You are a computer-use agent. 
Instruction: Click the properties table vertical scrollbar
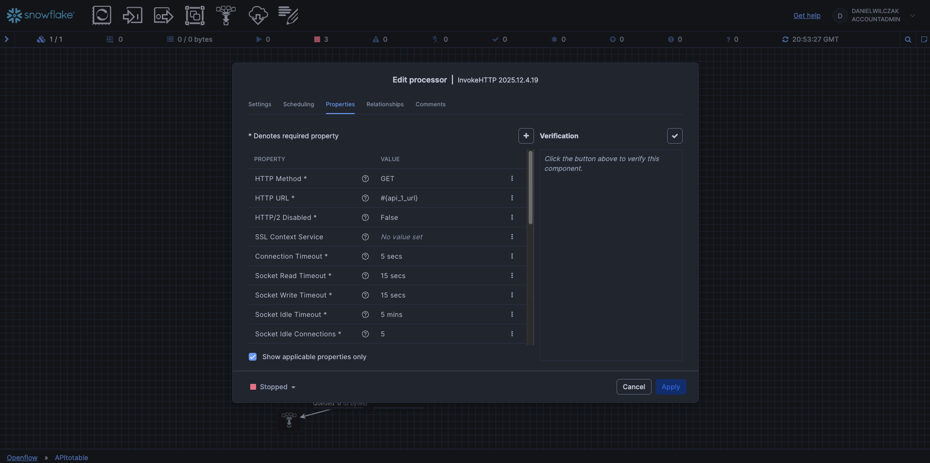coord(531,188)
